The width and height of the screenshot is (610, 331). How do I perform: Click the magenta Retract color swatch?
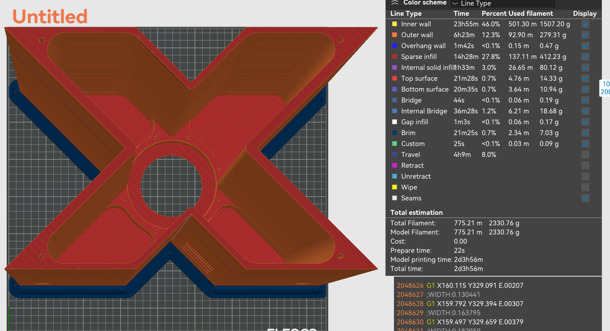coord(395,166)
